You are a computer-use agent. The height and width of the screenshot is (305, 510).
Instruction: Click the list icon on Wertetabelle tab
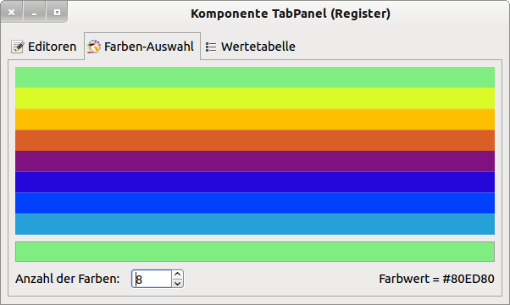click(211, 47)
